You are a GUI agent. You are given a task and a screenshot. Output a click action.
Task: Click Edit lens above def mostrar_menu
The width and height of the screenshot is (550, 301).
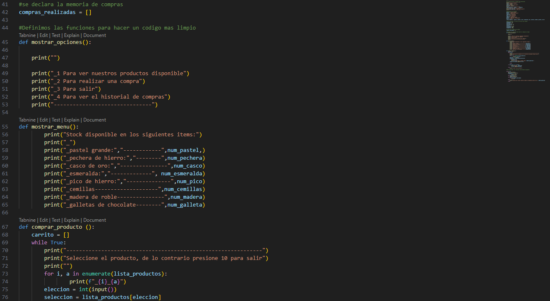pos(44,120)
